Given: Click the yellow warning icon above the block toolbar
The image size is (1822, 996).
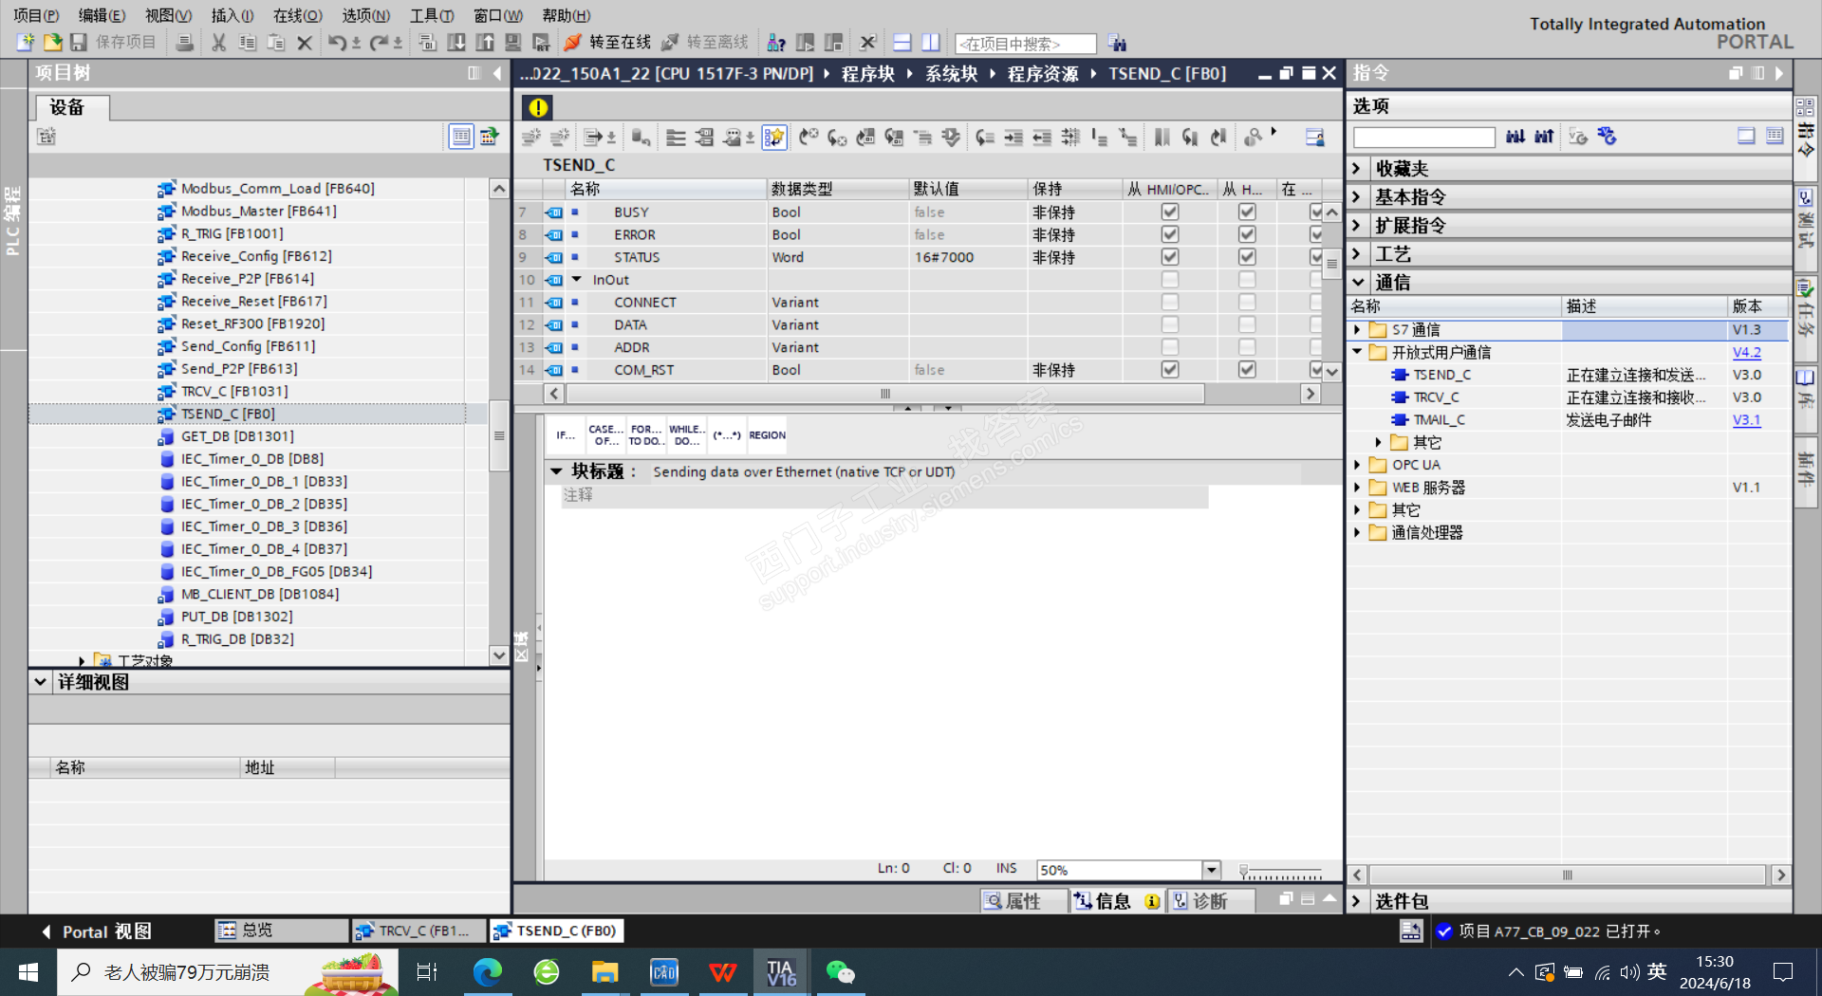Looking at the screenshot, I should pyautogui.click(x=538, y=107).
